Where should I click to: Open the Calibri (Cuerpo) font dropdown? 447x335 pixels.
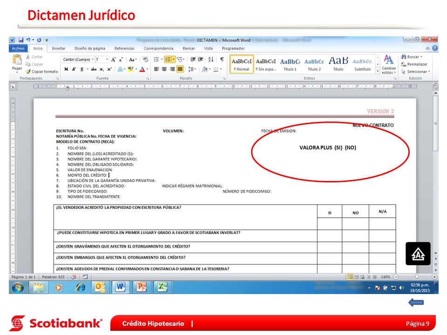[x=92, y=59]
